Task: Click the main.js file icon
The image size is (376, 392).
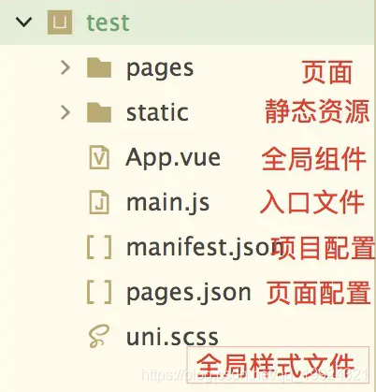Action: [x=99, y=202]
